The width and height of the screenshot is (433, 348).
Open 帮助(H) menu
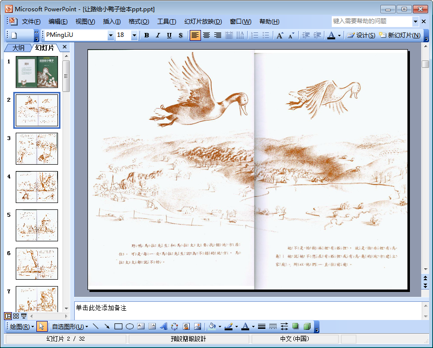point(269,22)
